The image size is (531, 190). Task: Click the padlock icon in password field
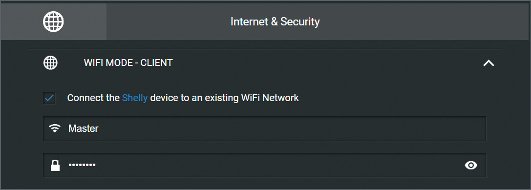coord(55,165)
